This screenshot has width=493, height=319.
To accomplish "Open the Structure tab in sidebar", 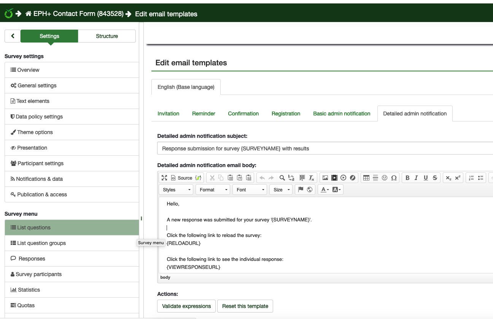I will coord(107,36).
